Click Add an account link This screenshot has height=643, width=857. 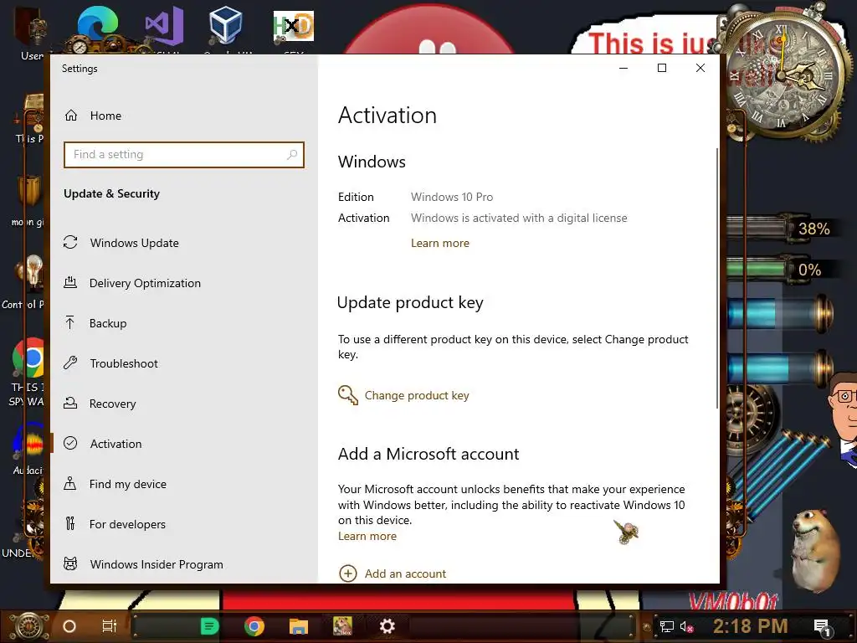click(405, 574)
